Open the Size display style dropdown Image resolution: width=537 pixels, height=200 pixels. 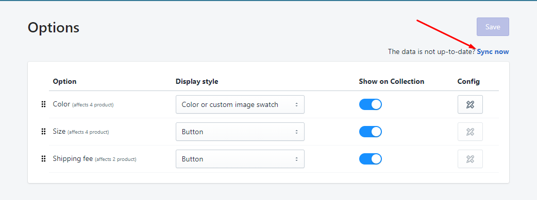pos(240,132)
